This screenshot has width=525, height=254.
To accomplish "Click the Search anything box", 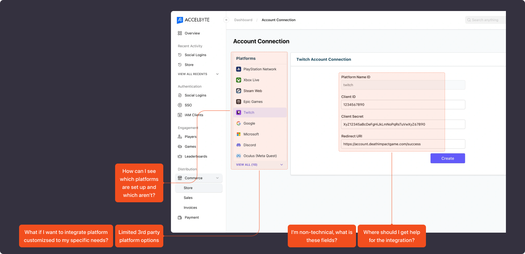I will coord(485,20).
